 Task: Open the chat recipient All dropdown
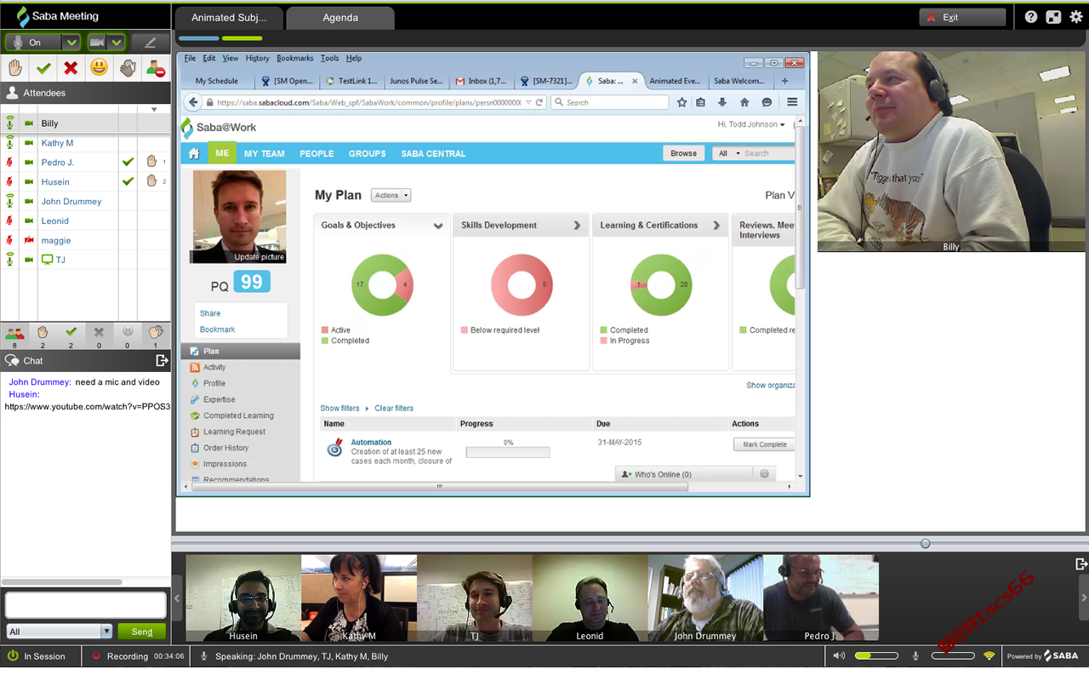tap(60, 632)
